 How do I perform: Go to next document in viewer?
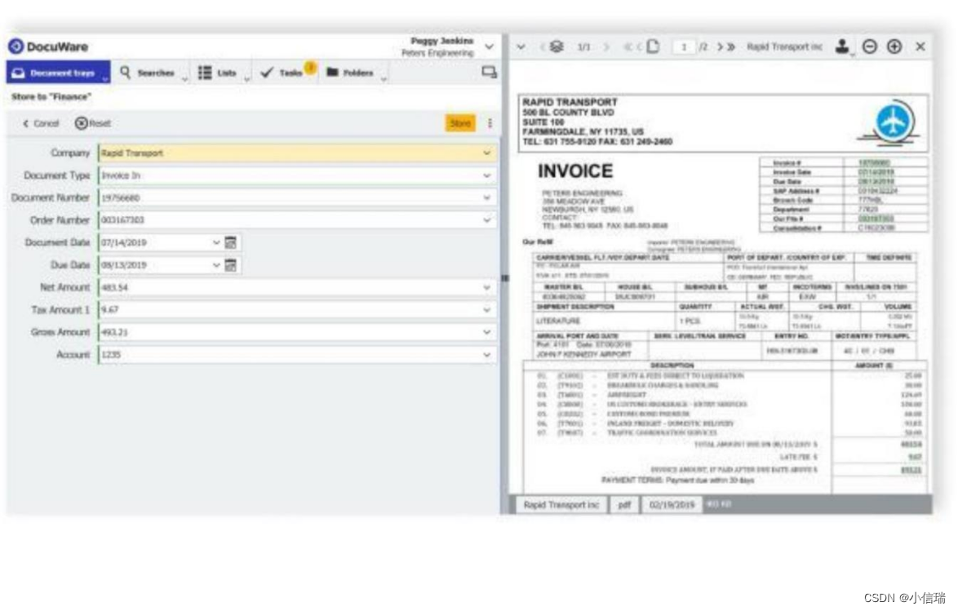coord(606,46)
